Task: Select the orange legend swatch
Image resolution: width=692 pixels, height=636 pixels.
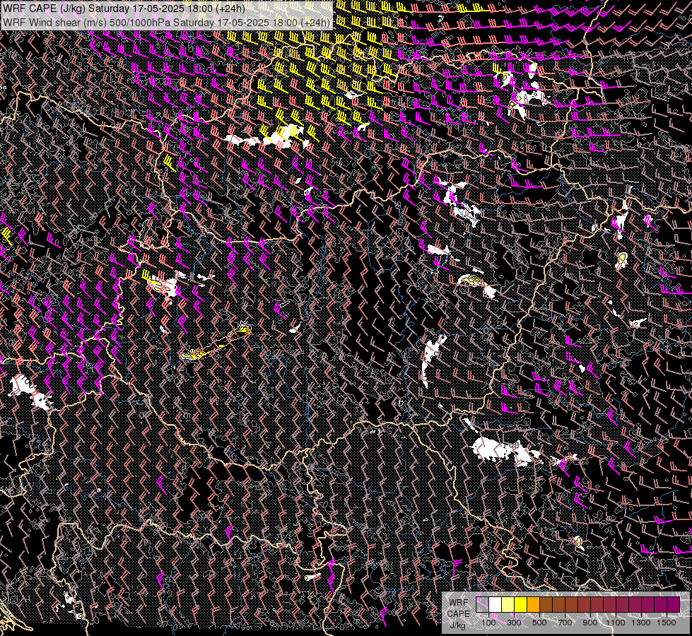Action: [534, 604]
